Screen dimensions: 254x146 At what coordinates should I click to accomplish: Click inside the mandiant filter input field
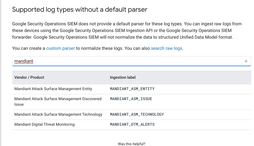[131, 61]
